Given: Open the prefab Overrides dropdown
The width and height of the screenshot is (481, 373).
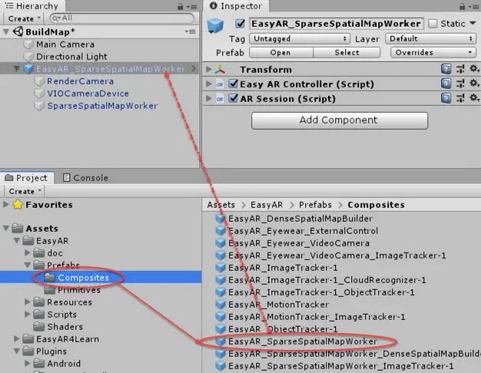Looking at the screenshot, I should (433, 52).
